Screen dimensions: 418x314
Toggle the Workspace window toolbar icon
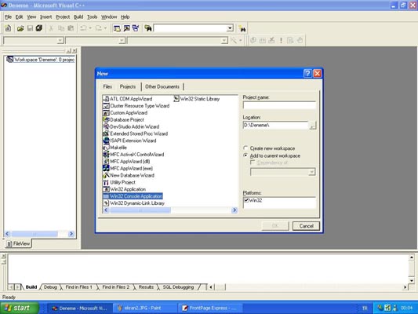[117, 28]
